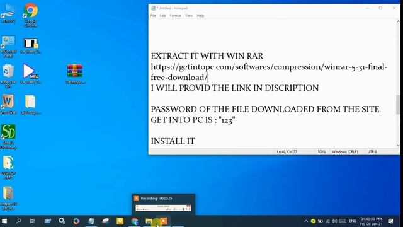
Task: Select the chapter 10 physics file icon
Action: tap(8, 198)
